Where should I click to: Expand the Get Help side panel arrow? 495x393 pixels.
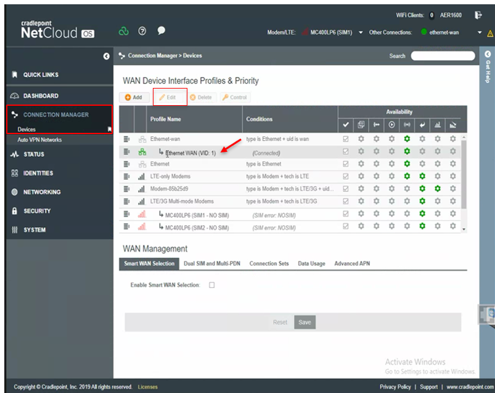coord(488,54)
